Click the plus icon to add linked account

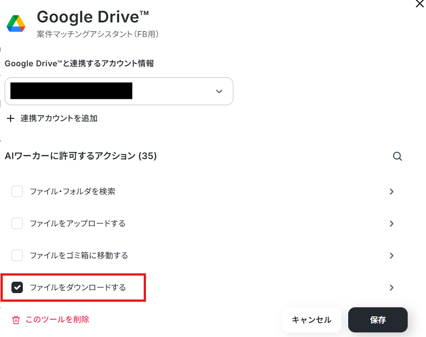pos(11,119)
